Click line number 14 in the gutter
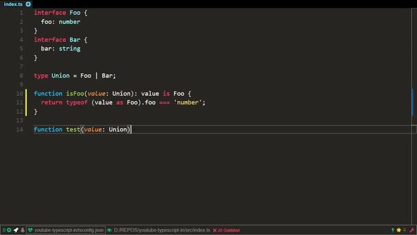The height and width of the screenshot is (235, 417). [20, 129]
